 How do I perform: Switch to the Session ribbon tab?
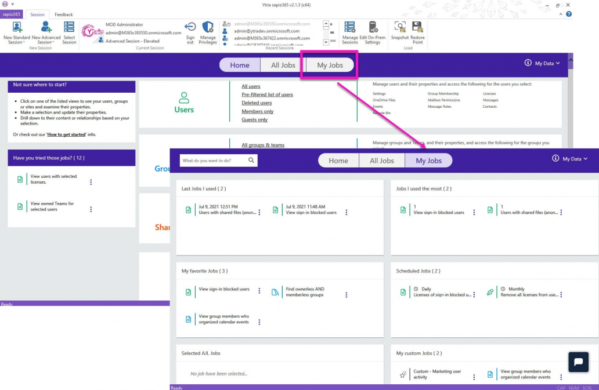pos(37,14)
